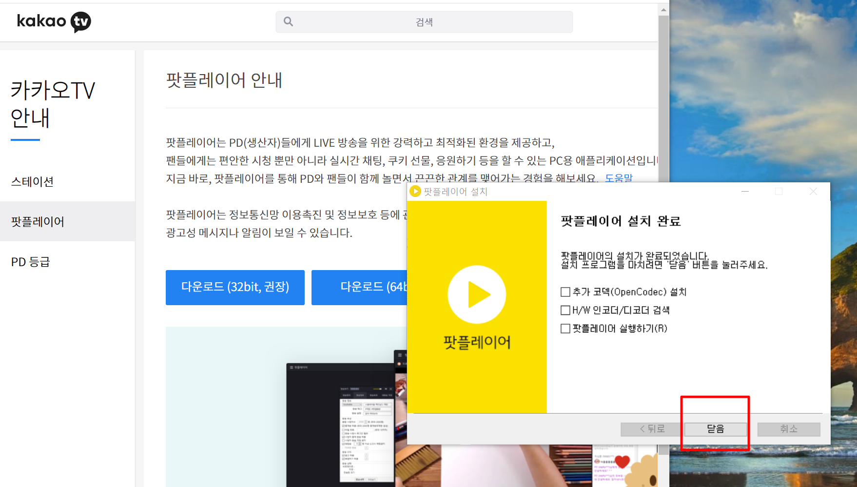The width and height of the screenshot is (857, 487).
Task: Click the 다운로드 (64bit) button
Action: 360,287
